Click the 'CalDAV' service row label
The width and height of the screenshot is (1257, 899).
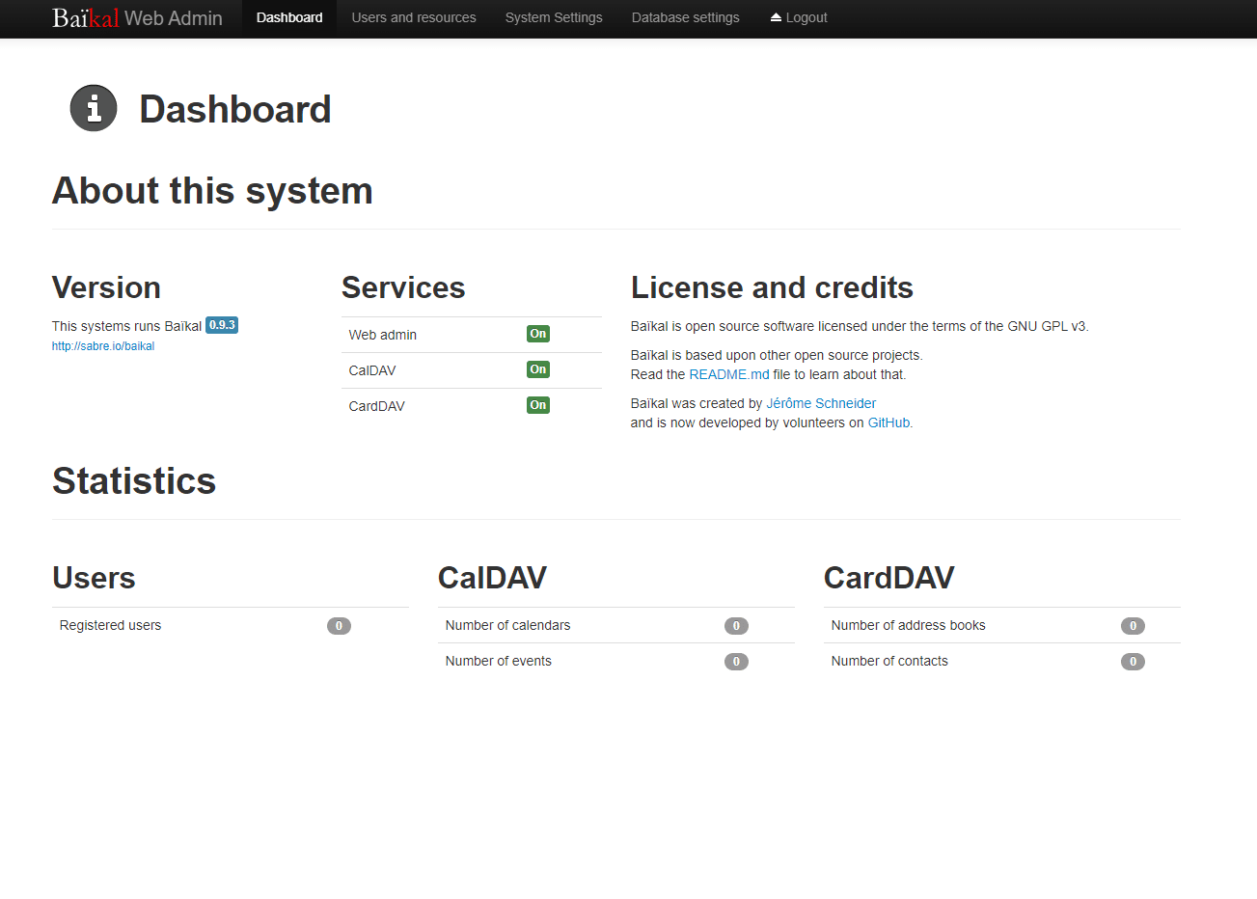(372, 370)
